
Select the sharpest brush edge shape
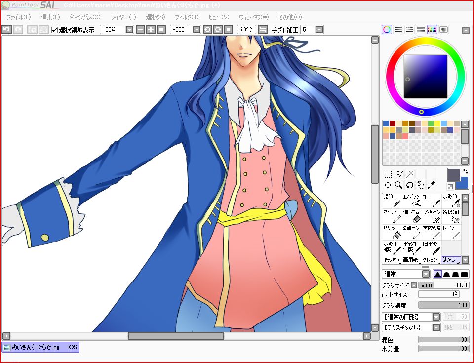pyautogui.click(x=437, y=274)
